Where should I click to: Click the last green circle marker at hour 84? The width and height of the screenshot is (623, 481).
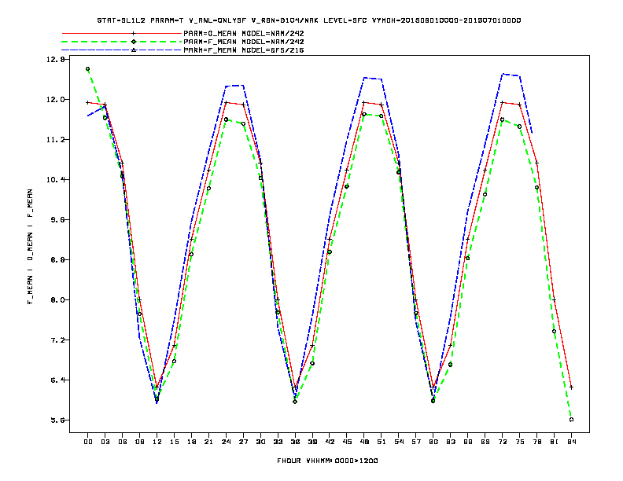tap(571, 420)
